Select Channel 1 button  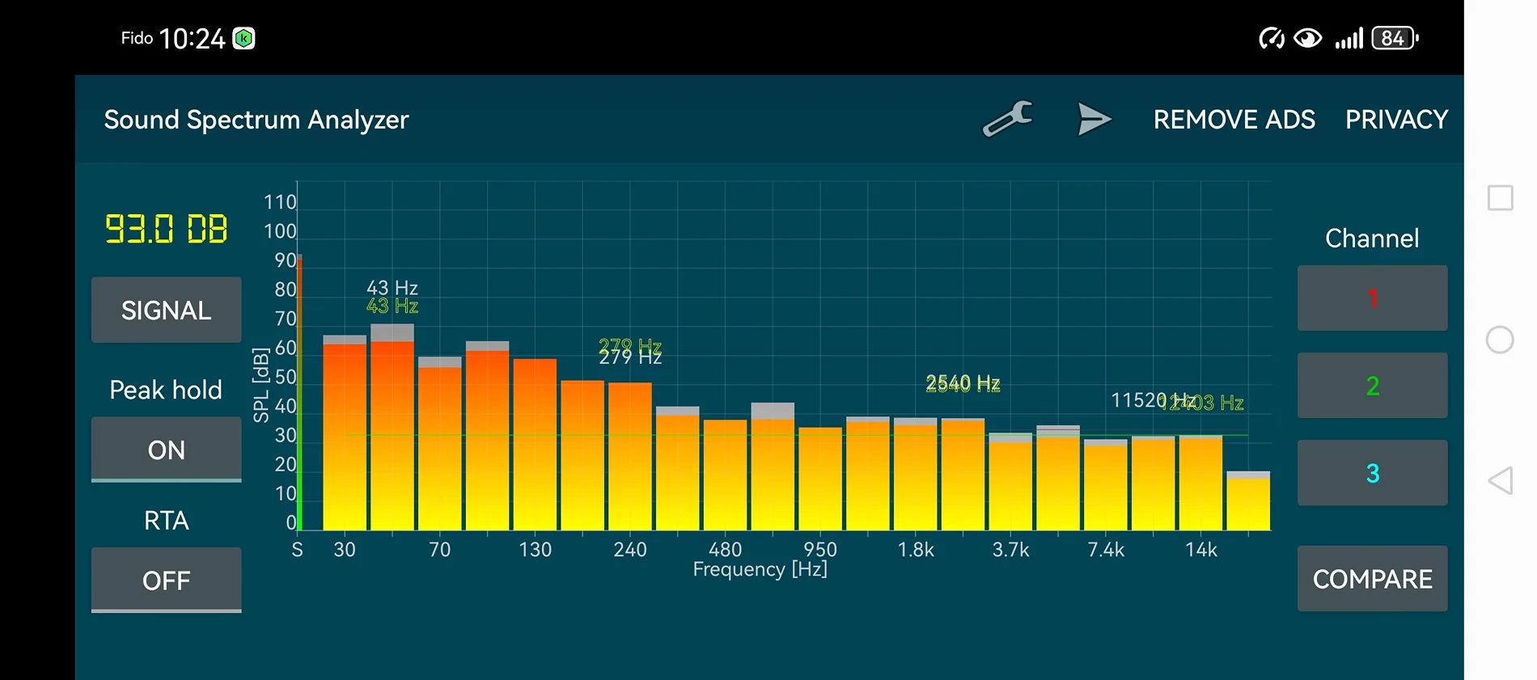coord(1372,298)
